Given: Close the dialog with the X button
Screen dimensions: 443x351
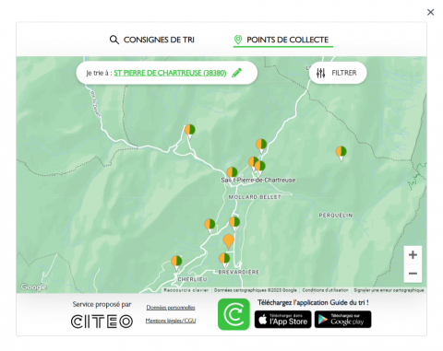Looking at the screenshot, I should pos(430,12).
